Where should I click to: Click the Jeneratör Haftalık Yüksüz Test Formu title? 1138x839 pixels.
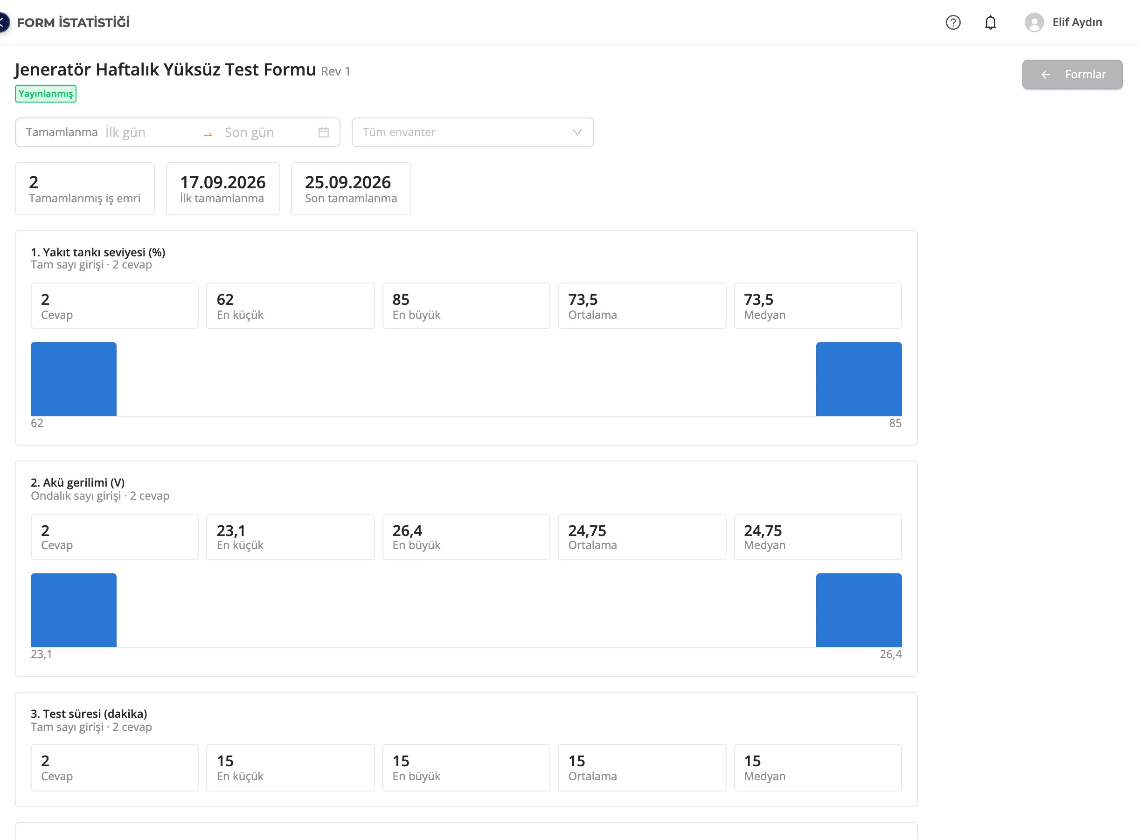click(165, 69)
